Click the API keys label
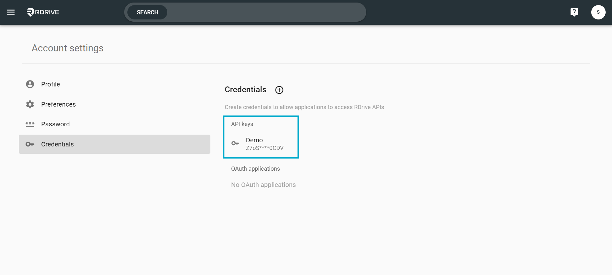The width and height of the screenshot is (612, 275). [x=242, y=124]
